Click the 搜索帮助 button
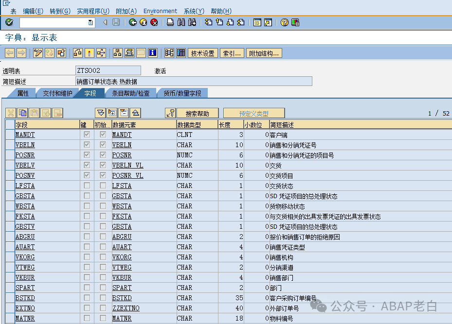The height and width of the screenshot is (324, 452). coord(198,113)
